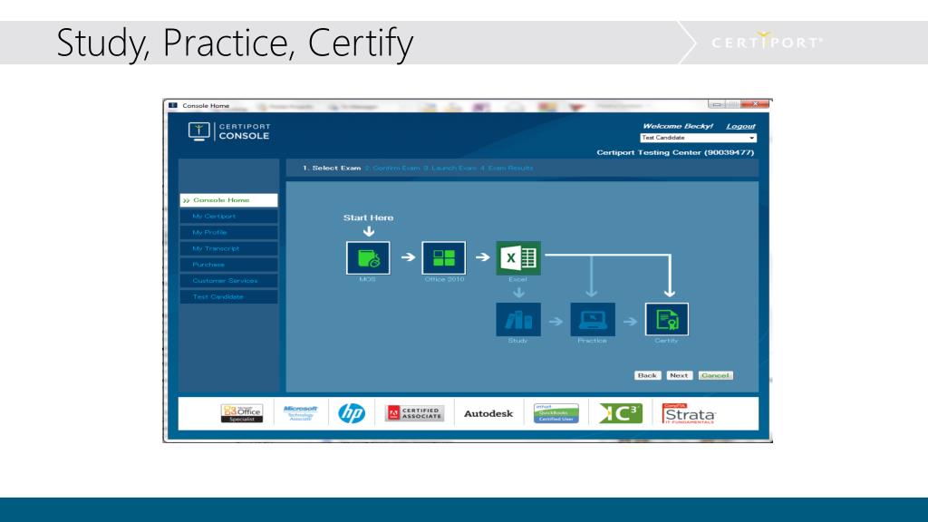This screenshot has width=928, height=522.
Task: Select step 1. Select Exam
Action: 332,168
